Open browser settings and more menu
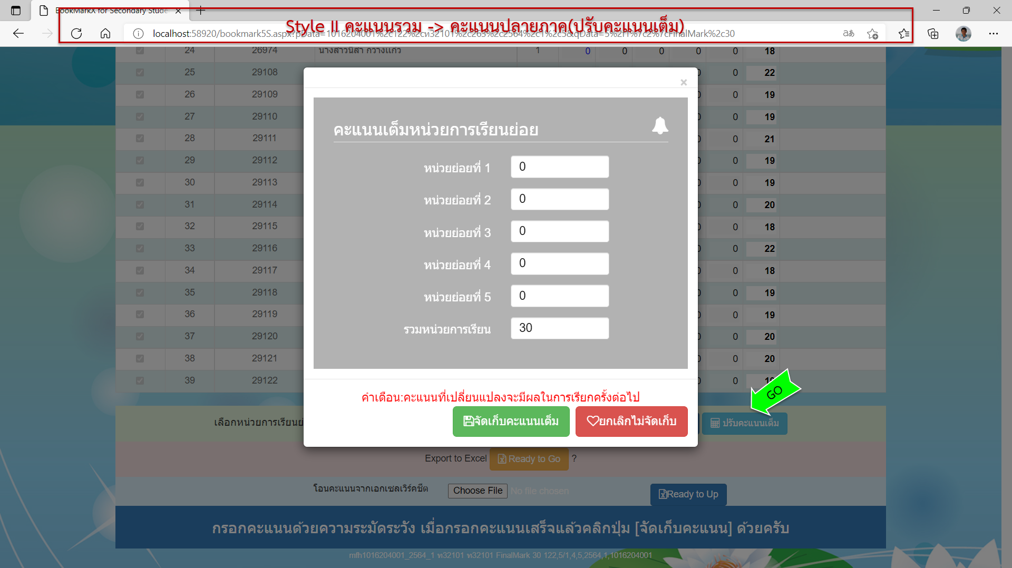This screenshot has width=1012, height=568. tap(994, 34)
